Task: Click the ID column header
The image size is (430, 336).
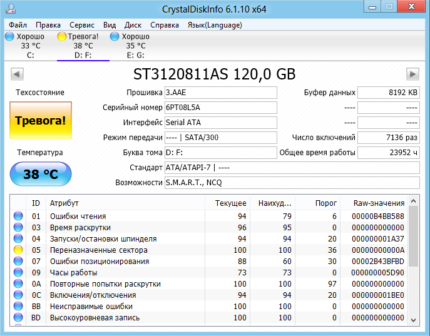Action: click(x=36, y=203)
